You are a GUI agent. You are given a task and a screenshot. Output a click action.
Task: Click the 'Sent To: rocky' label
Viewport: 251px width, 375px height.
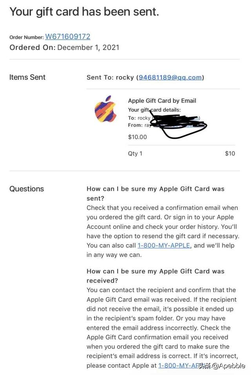pyautogui.click(x=110, y=78)
